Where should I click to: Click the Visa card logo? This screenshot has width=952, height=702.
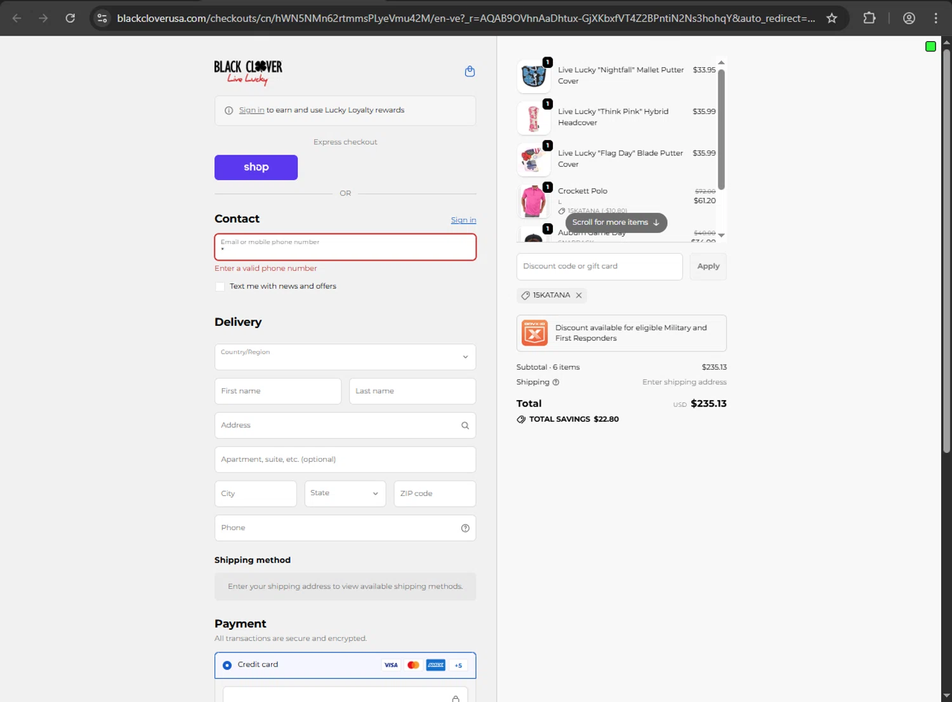pos(391,665)
